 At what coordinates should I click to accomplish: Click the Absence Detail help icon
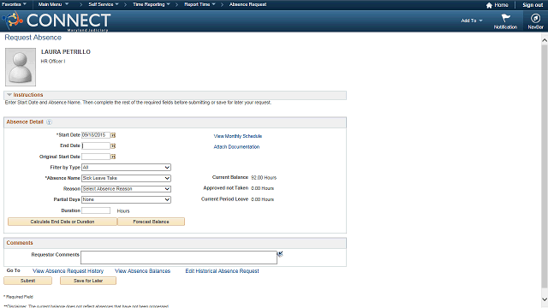(49, 121)
